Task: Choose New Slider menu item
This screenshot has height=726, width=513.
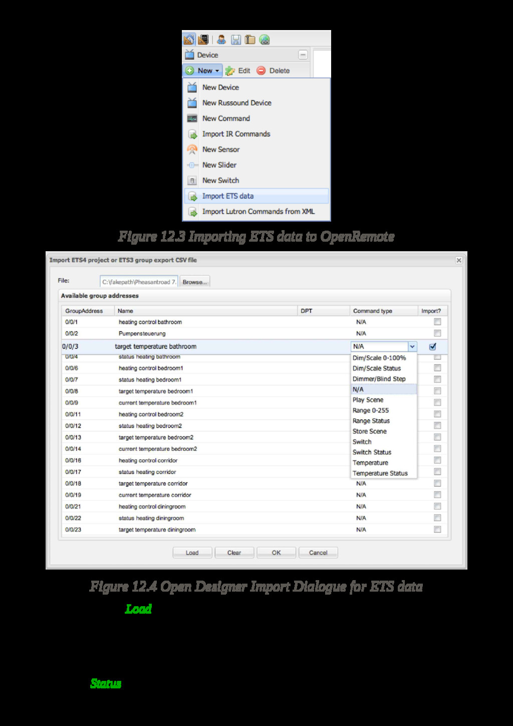Action: 256,165
